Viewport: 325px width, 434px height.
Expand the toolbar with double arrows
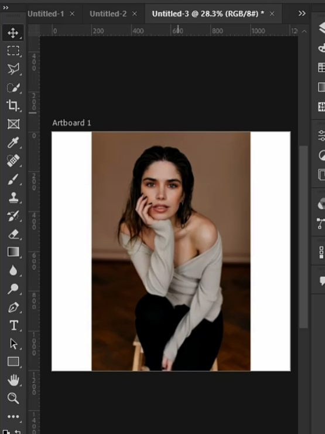click(5, 8)
